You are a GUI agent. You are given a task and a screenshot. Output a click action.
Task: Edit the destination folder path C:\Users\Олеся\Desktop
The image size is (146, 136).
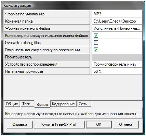117,21
